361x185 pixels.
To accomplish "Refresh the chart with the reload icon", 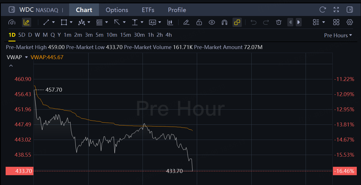I will point(323,10).
